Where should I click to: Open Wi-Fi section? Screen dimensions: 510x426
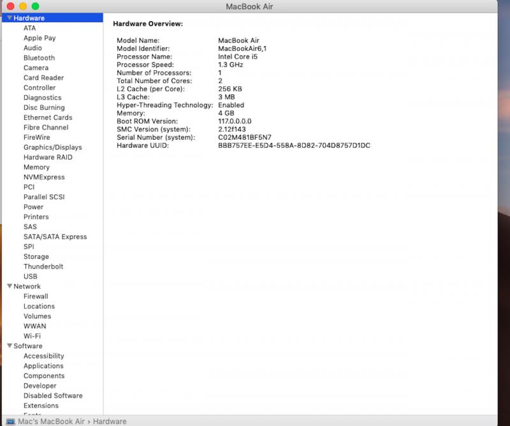32,336
